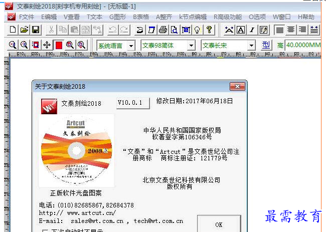This screenshot has width=326, height=232.
Task: Click the Paste clipboard icon
Action: (74, 30)
